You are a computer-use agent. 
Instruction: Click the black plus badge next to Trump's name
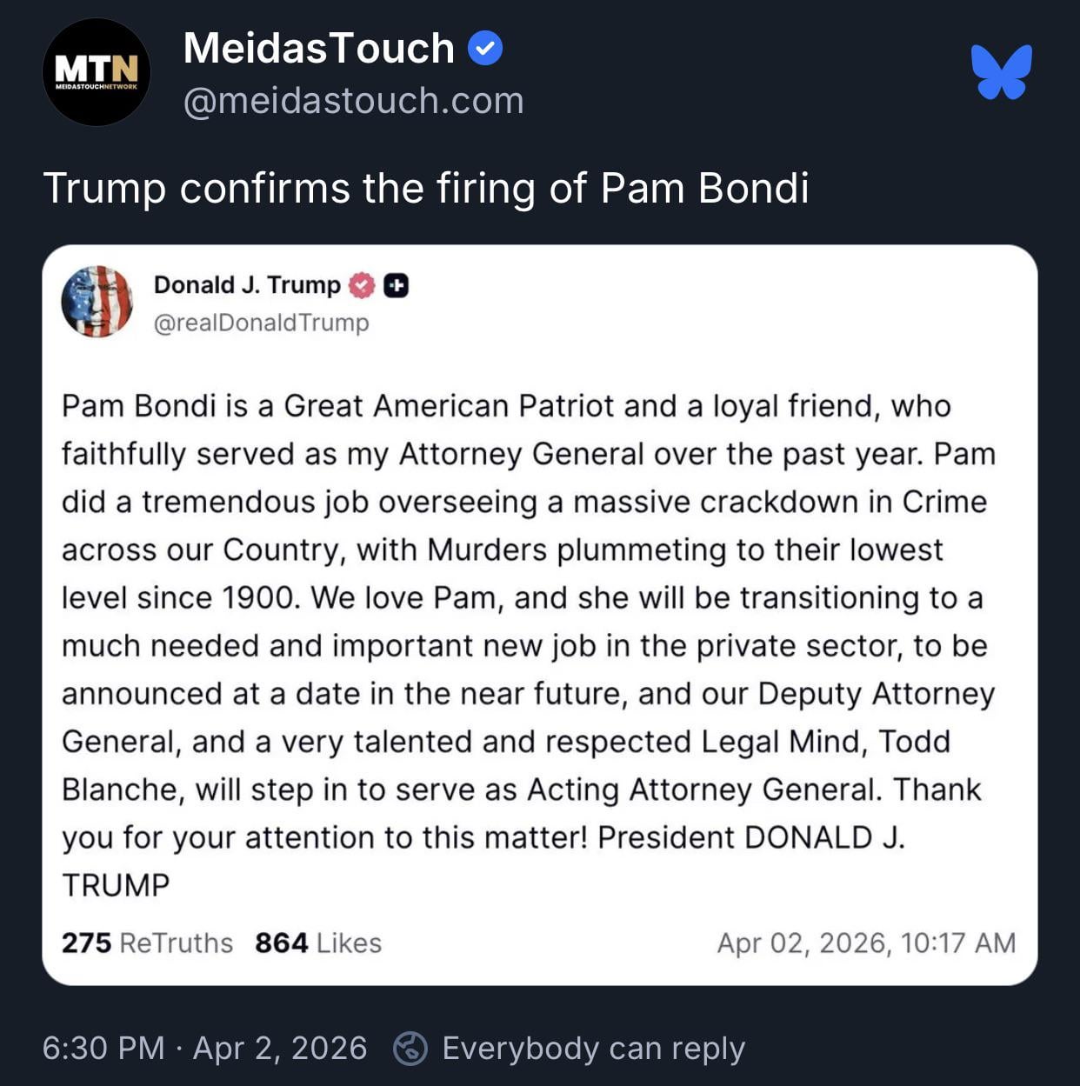[x=396, y=285]
